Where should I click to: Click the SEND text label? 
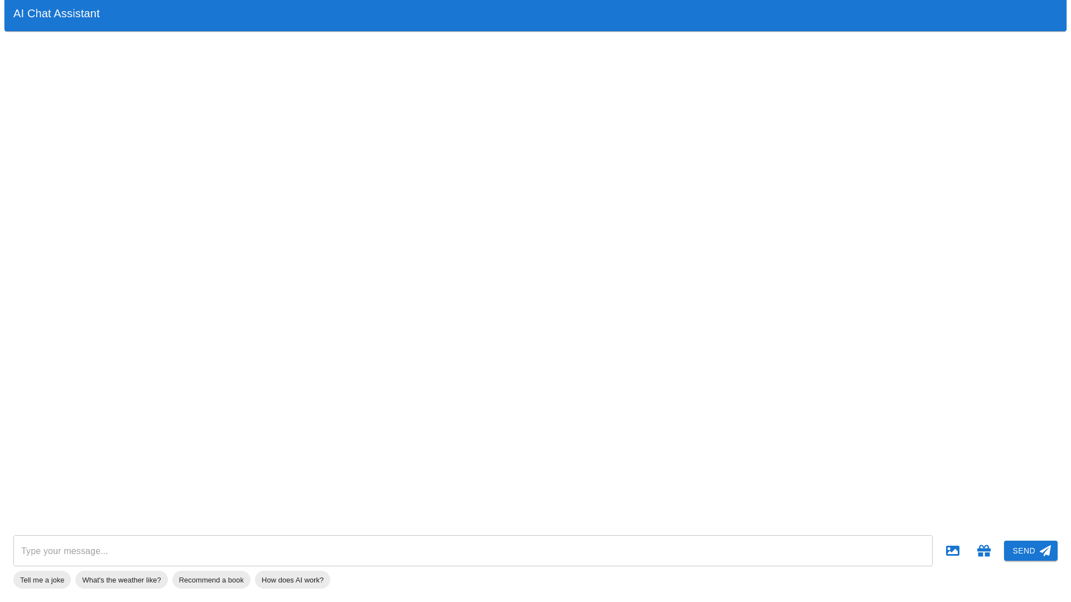1024,551
